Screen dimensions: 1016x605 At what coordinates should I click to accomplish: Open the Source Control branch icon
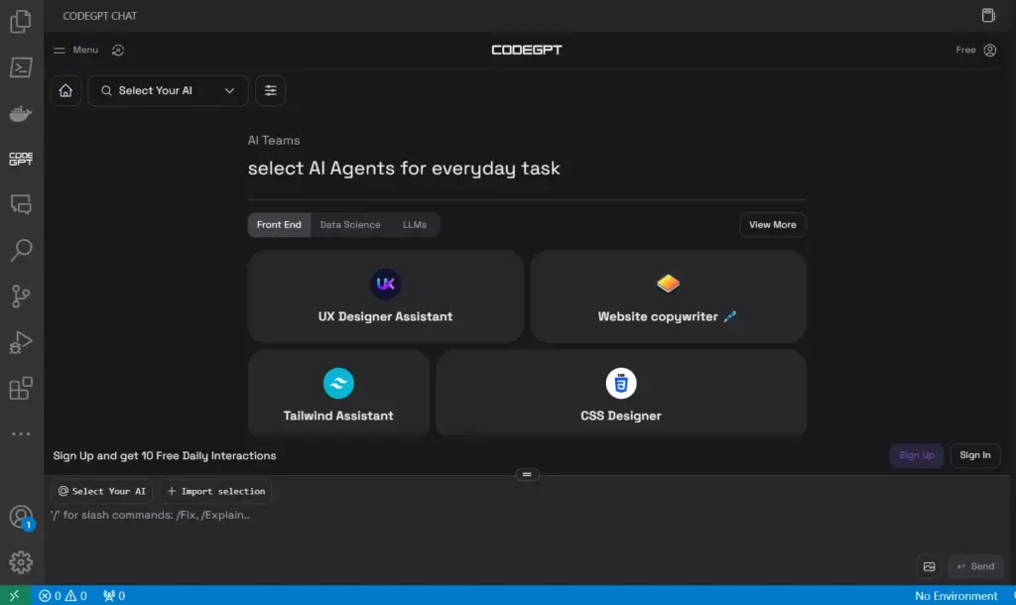[x=21, y=296]
